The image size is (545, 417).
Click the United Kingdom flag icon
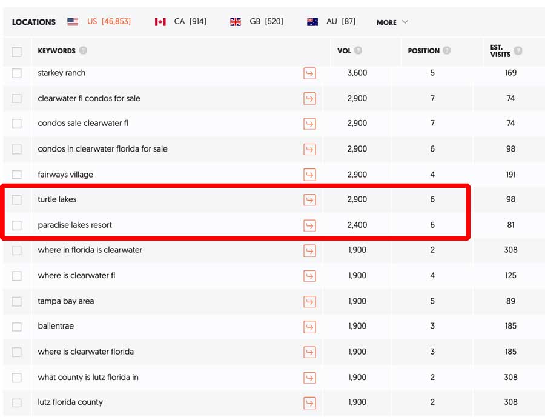click(236, 22)
